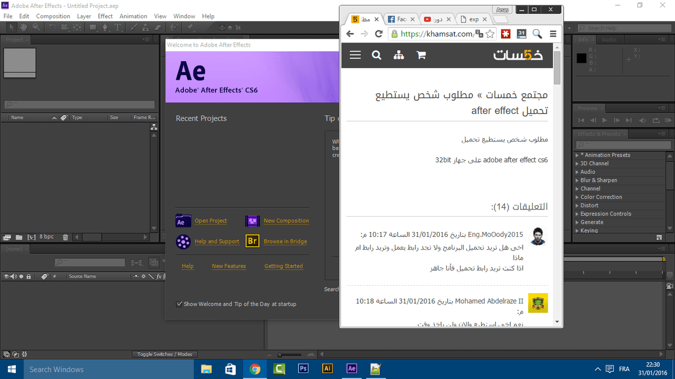This screenshot has width=675, height=379.
Task: Toggle the lock column header in timeline
Action: (x=28, y=276)
